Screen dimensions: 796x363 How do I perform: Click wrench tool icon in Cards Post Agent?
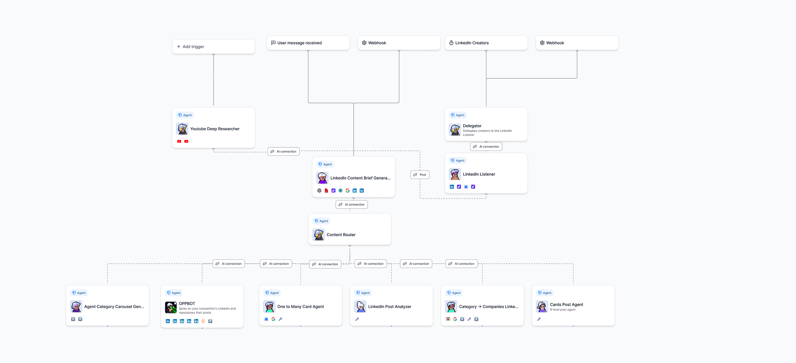point(539,319)
